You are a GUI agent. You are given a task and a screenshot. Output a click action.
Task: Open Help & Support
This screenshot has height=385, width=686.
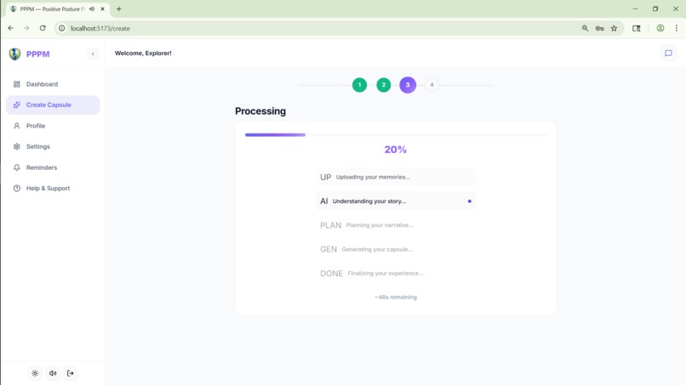53,189
